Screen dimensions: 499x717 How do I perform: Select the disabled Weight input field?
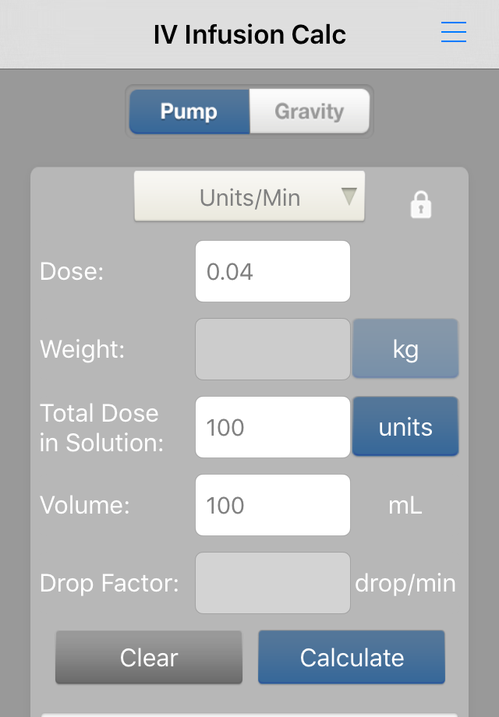point(273,349)
